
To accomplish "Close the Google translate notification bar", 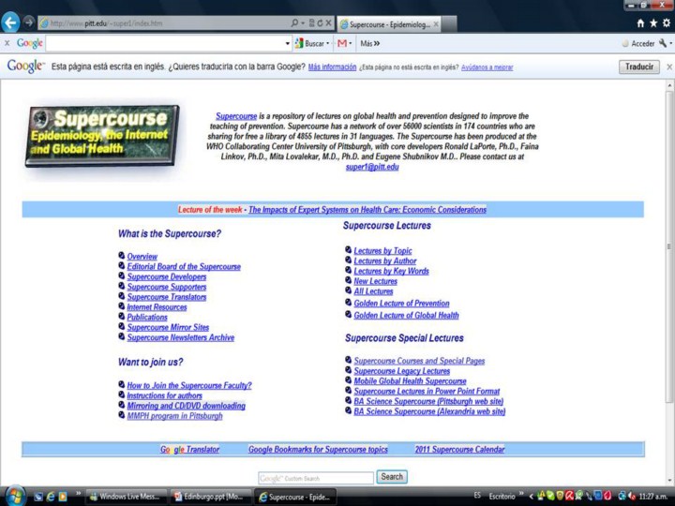I will pyautogui.click(x=668, y=67).
